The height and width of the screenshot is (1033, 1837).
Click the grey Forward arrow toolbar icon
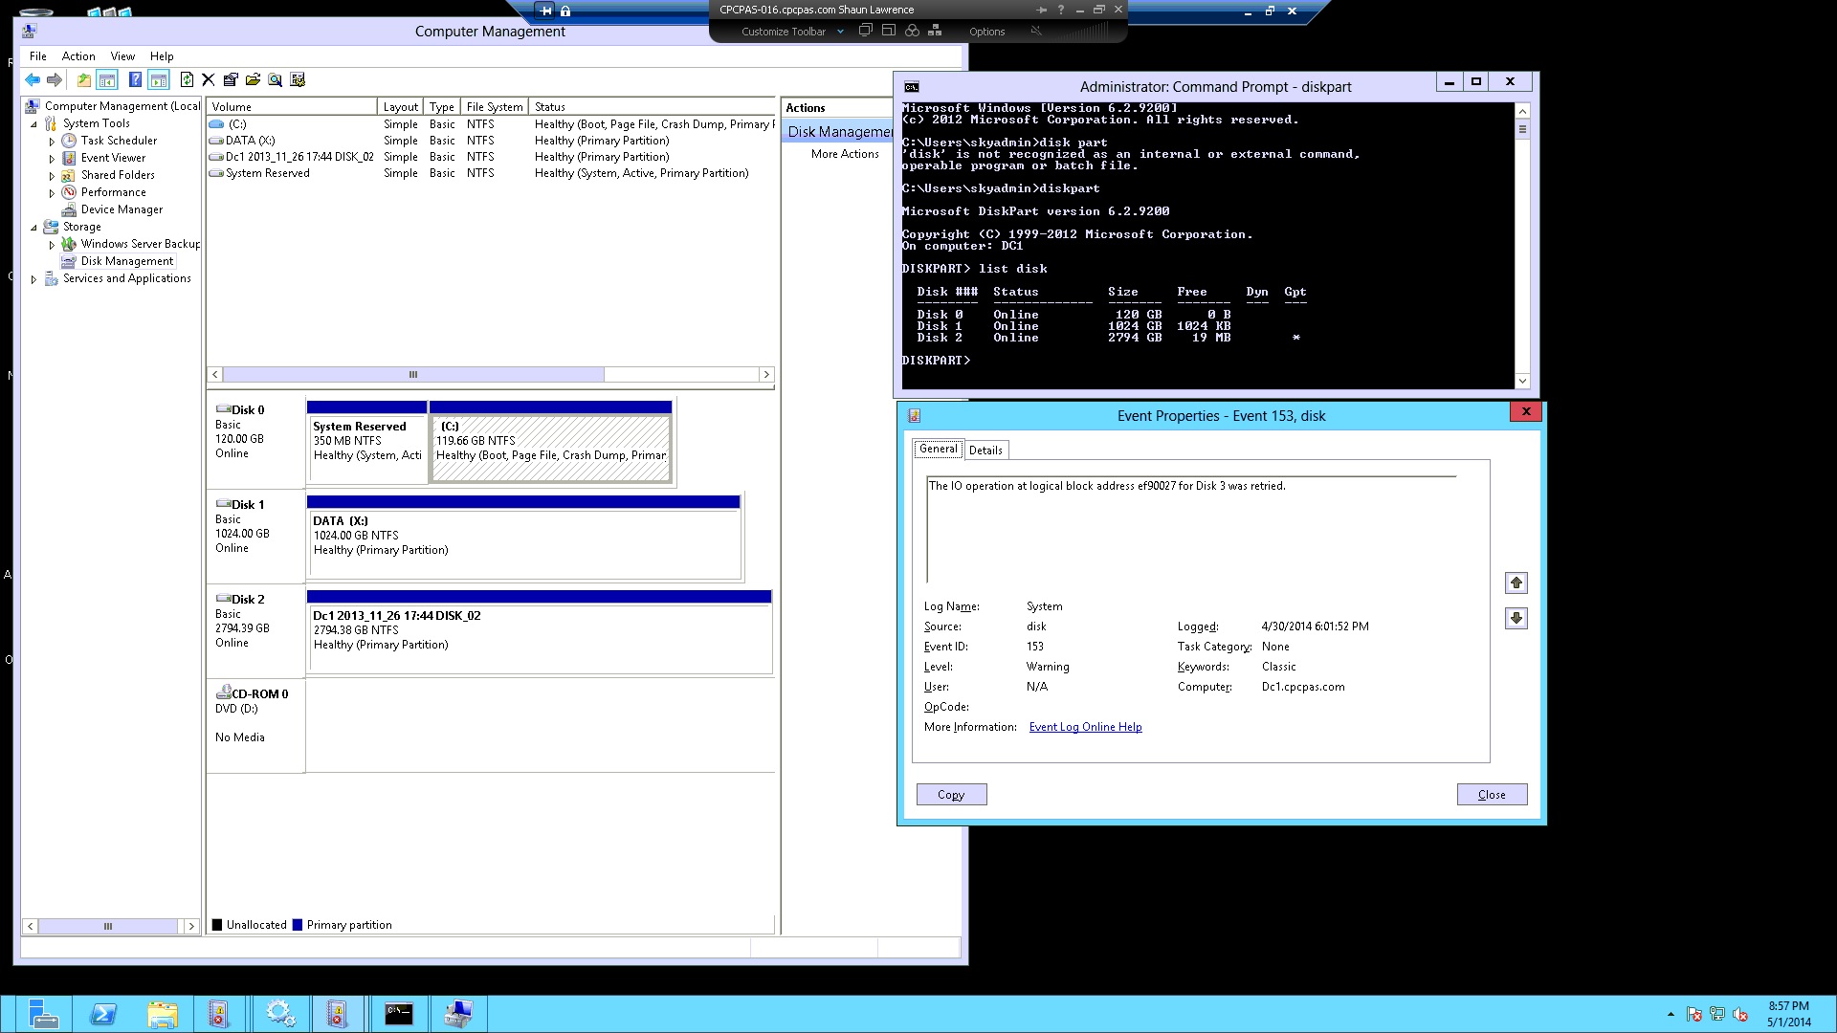[x=55, y=80]
